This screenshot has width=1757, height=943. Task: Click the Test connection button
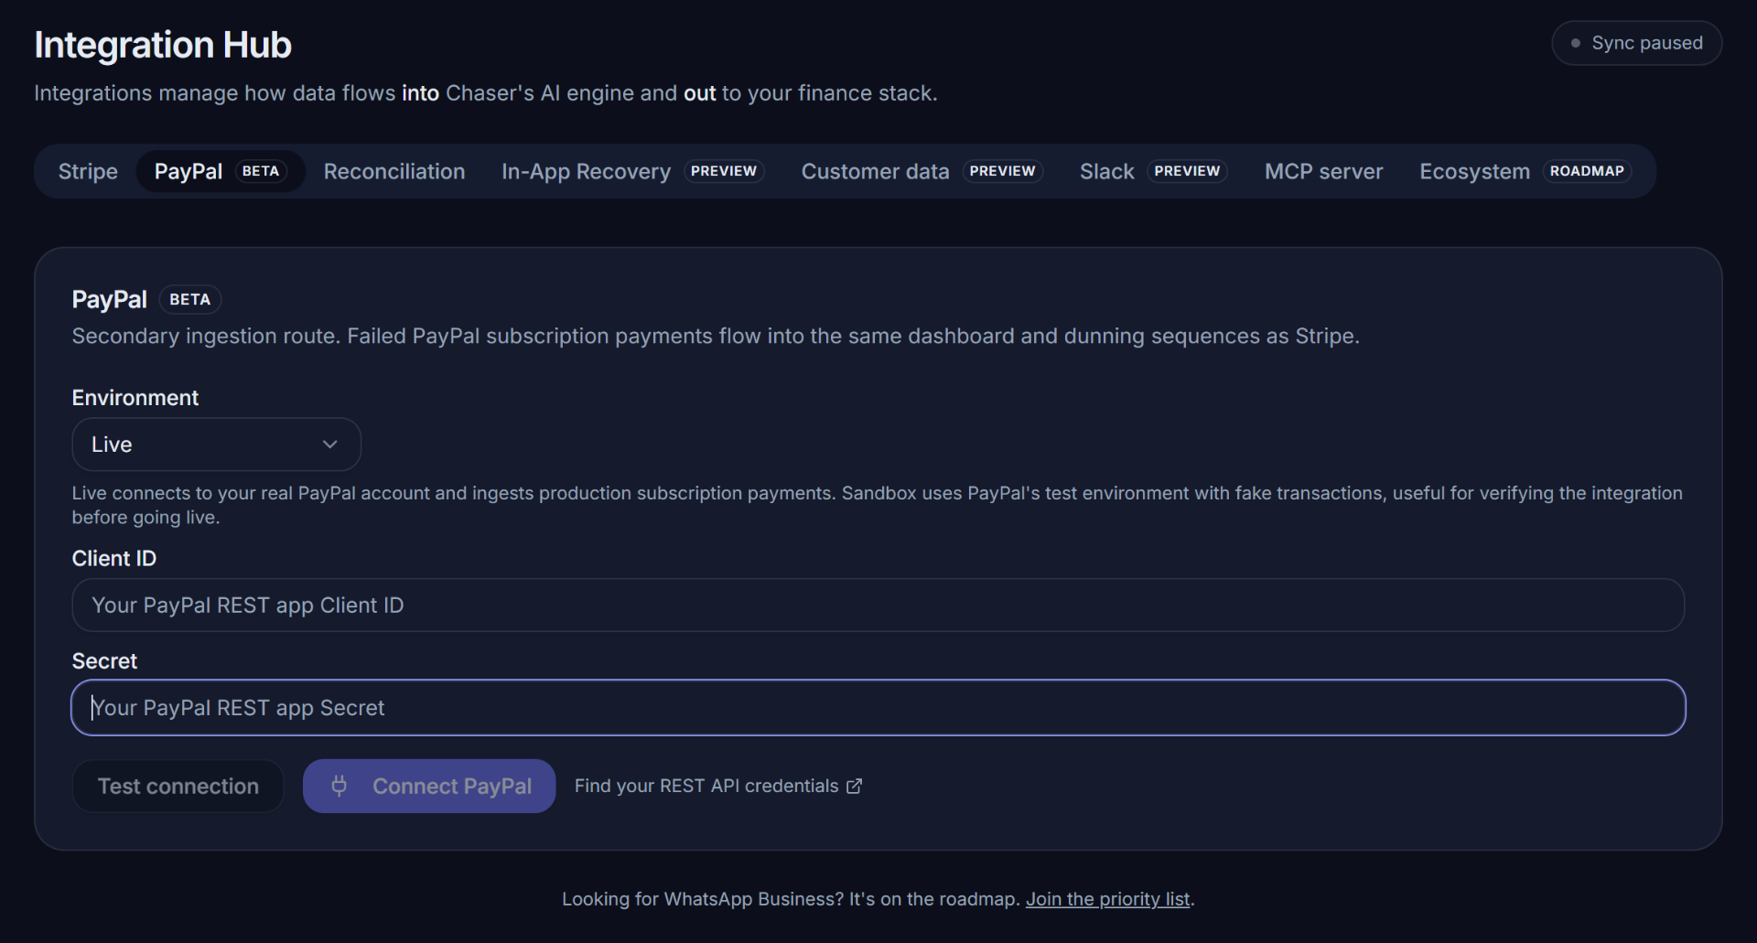click(178, 786)
